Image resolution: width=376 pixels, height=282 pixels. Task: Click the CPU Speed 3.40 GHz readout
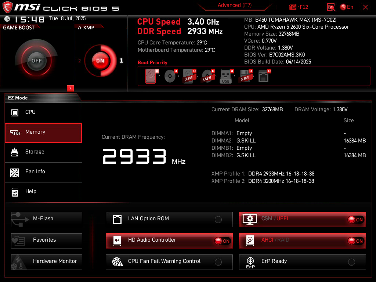[x=178, y=22]
